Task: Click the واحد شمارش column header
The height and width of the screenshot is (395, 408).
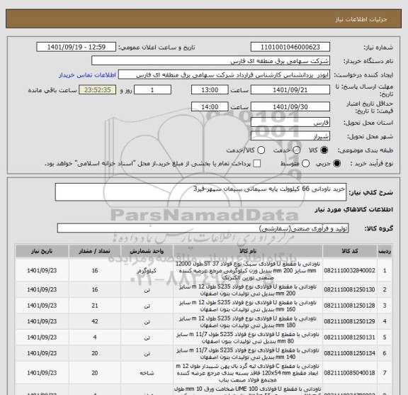Action: 147,251
